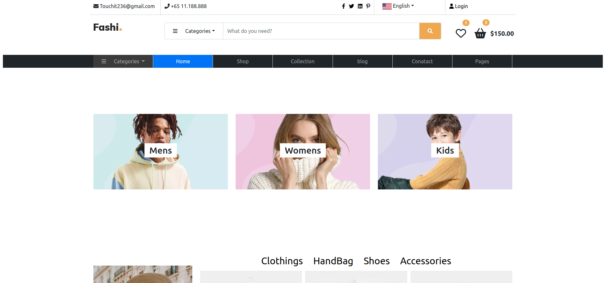The width and height of the screenshot is (607, 283).
Task: Select the Shop menu item
Action: click(242, 61)
